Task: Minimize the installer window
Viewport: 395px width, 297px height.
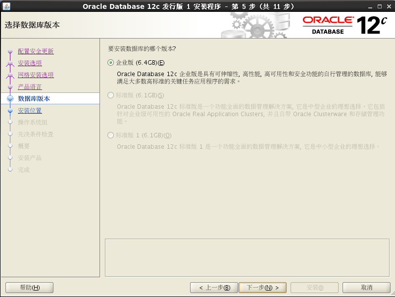Action: pos(370,6)
